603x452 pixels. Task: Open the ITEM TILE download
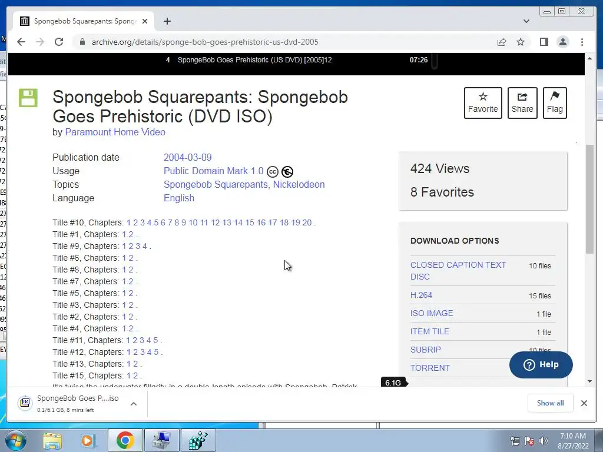(x=429, y=331)
